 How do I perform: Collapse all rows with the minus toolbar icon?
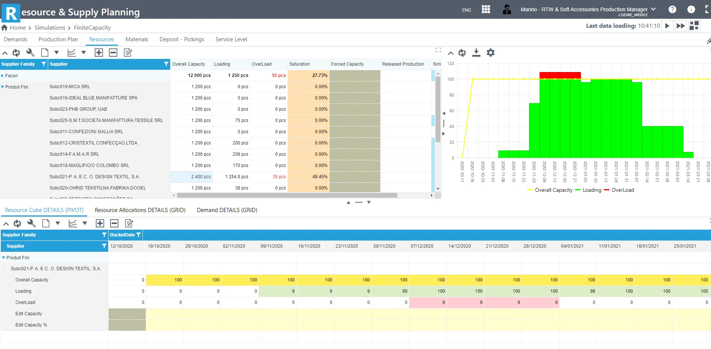pos(113,53)
